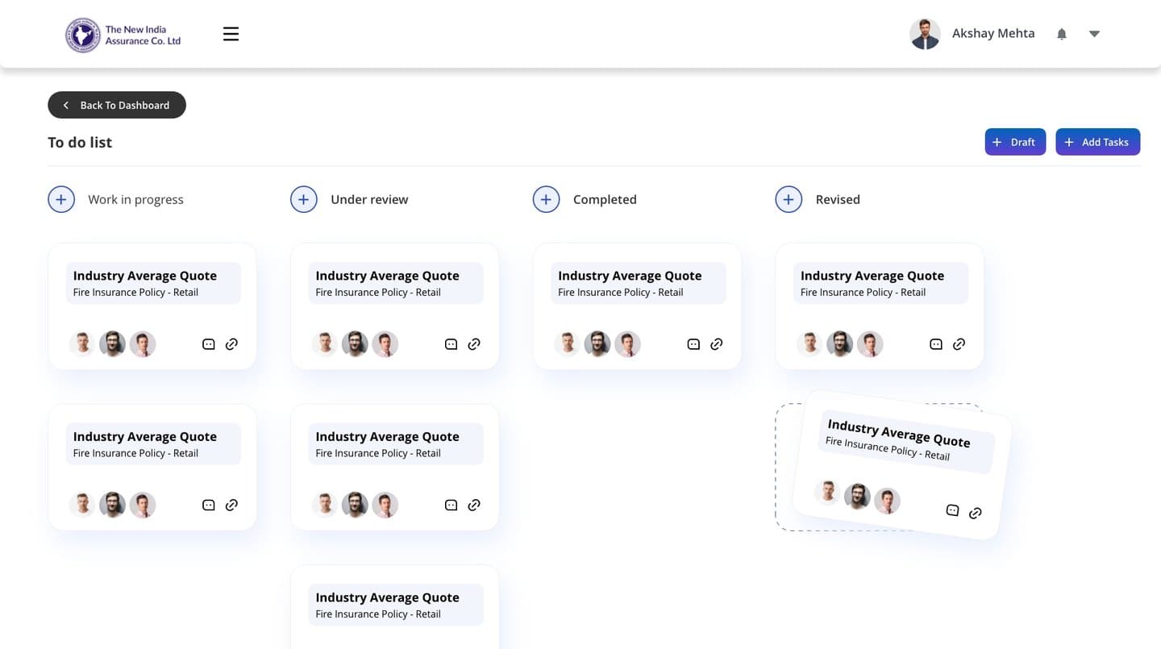
Task: Click bearded assignee avatar on top Work in progress card
Action: point(112,344)
